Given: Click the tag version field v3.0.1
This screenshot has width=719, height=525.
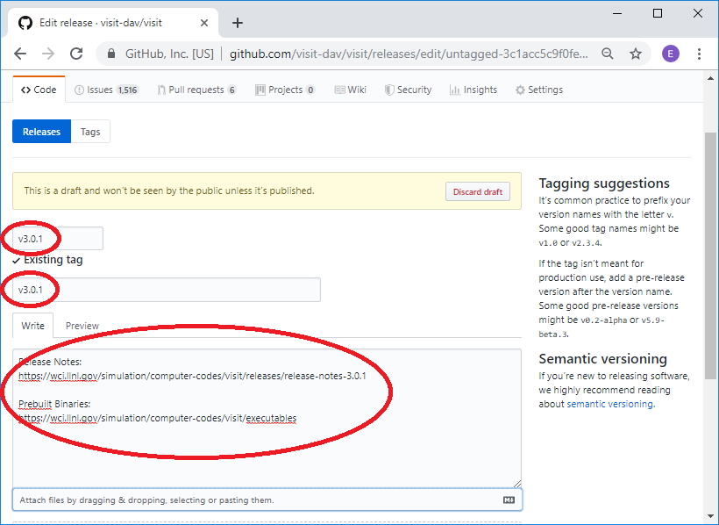Looking at the screenshot, I should pyautogui.click(x=58, y=239).
